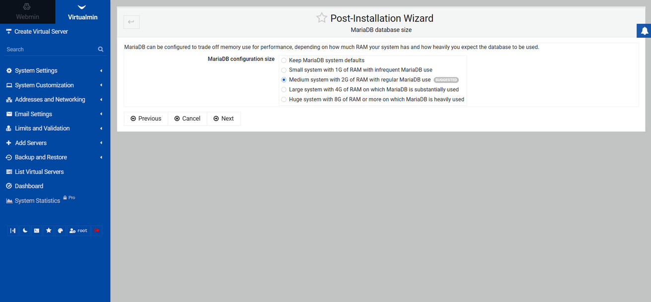Open List Virtual Servers
The height and width of the screenshot is (302, 651).
point(39,171)
